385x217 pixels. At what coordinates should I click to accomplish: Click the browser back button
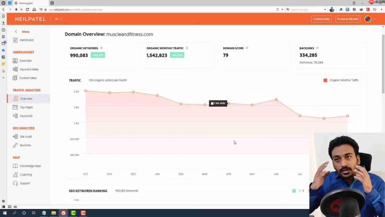point(4,10)
